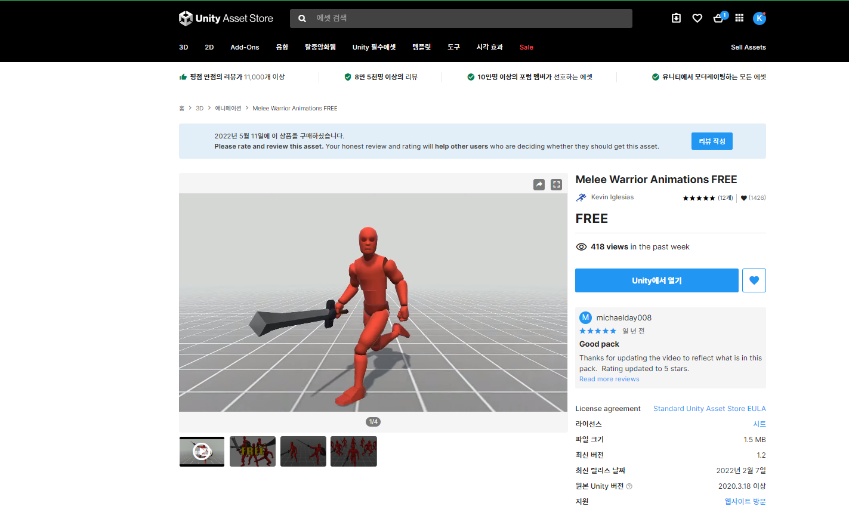Click the 1/4 image counter badge

click(373, 422)
